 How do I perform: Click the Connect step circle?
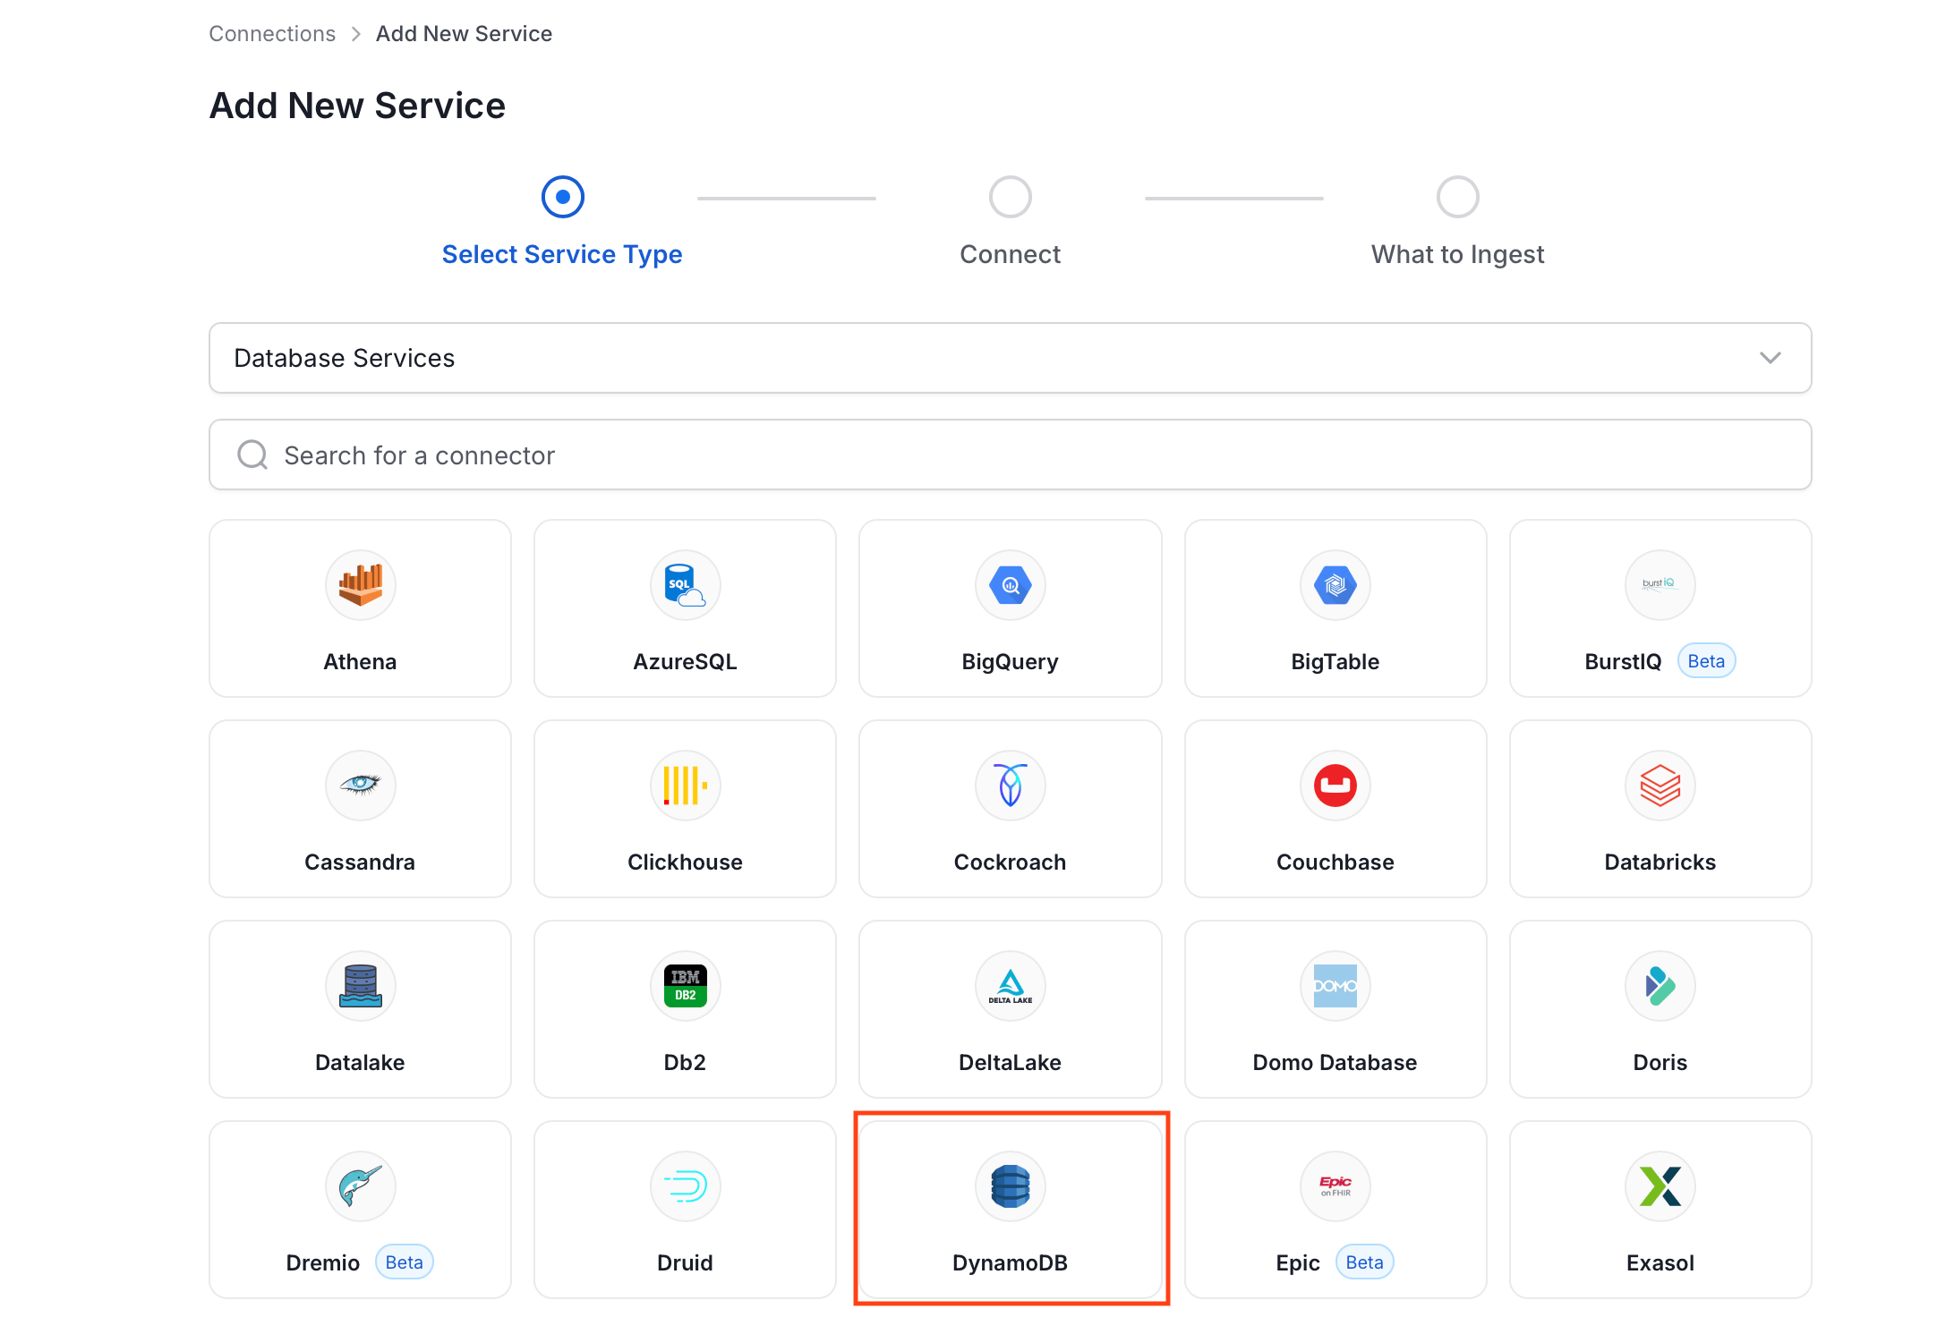[1011, 197]
